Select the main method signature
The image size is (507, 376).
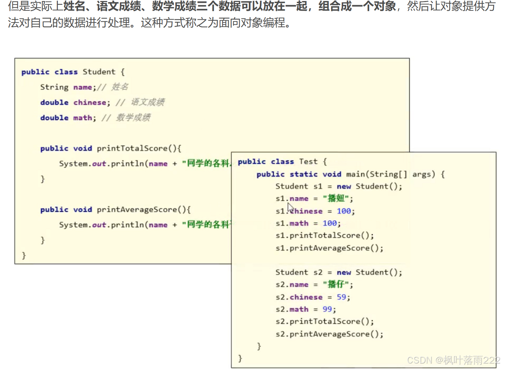(350, 174)
